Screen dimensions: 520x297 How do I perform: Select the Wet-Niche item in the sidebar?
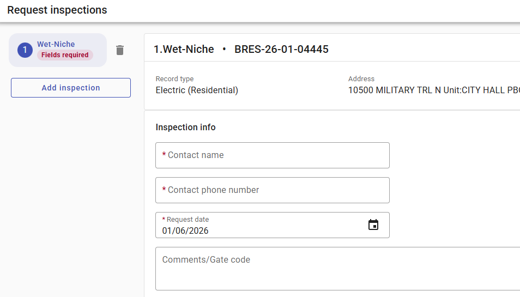tap(56, 44)
